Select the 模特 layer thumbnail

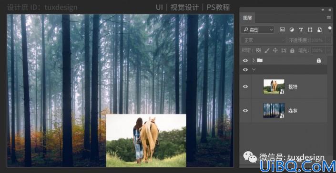tap(274, 86)
